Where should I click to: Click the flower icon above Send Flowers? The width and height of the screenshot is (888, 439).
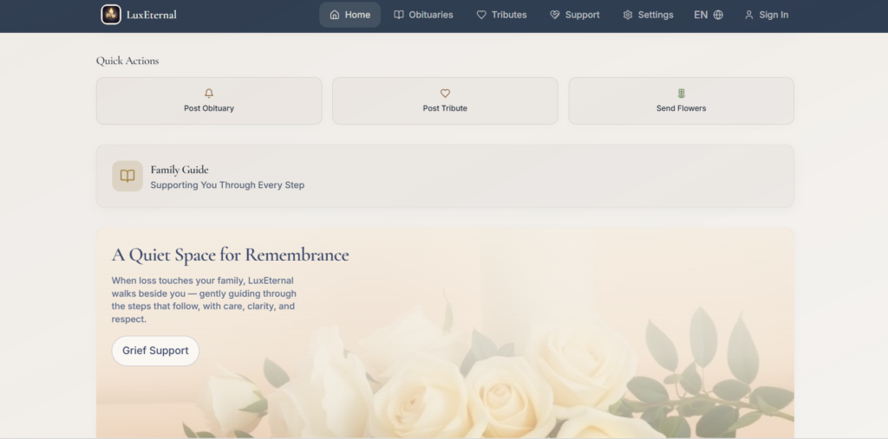tap(682, 94)
